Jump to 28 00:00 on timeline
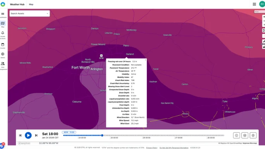This screenshot has width=265, height=149. pos(211,138)
